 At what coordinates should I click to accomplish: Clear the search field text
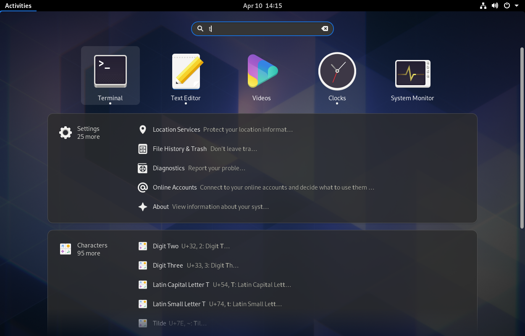click(325, 29)
